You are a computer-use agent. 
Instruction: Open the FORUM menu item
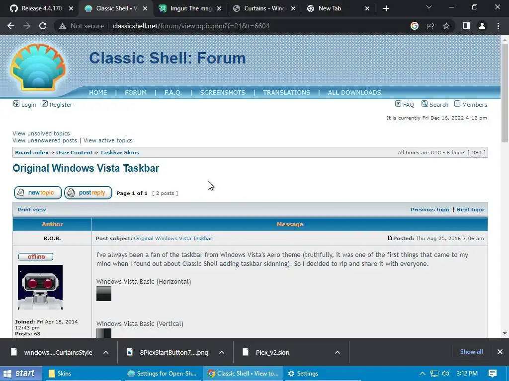[136, 93]
